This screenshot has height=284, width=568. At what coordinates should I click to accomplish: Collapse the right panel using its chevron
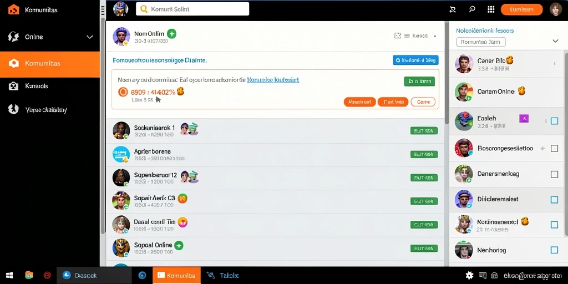555,41
